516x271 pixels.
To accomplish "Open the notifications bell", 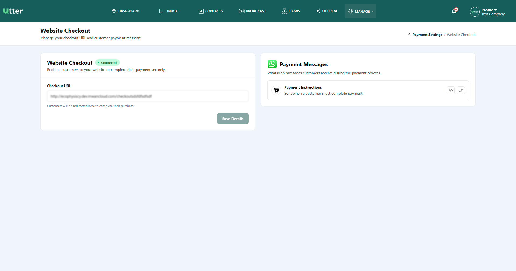I will coord(454,11).
